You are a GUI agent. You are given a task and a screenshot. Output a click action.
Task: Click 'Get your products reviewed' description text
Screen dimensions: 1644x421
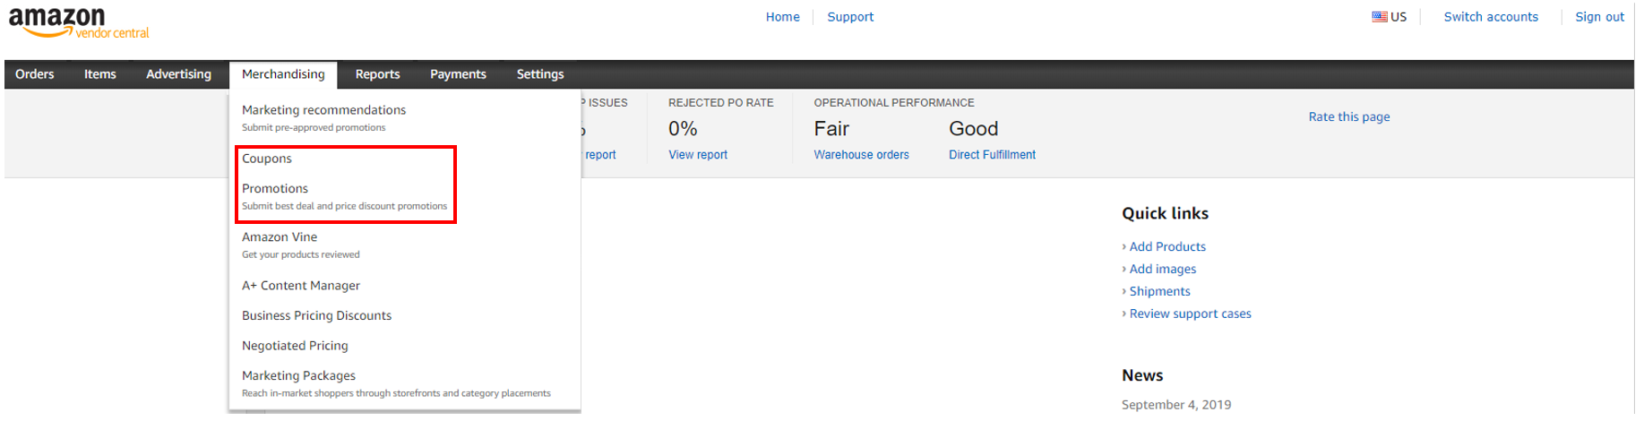click(x=301, y=255)
